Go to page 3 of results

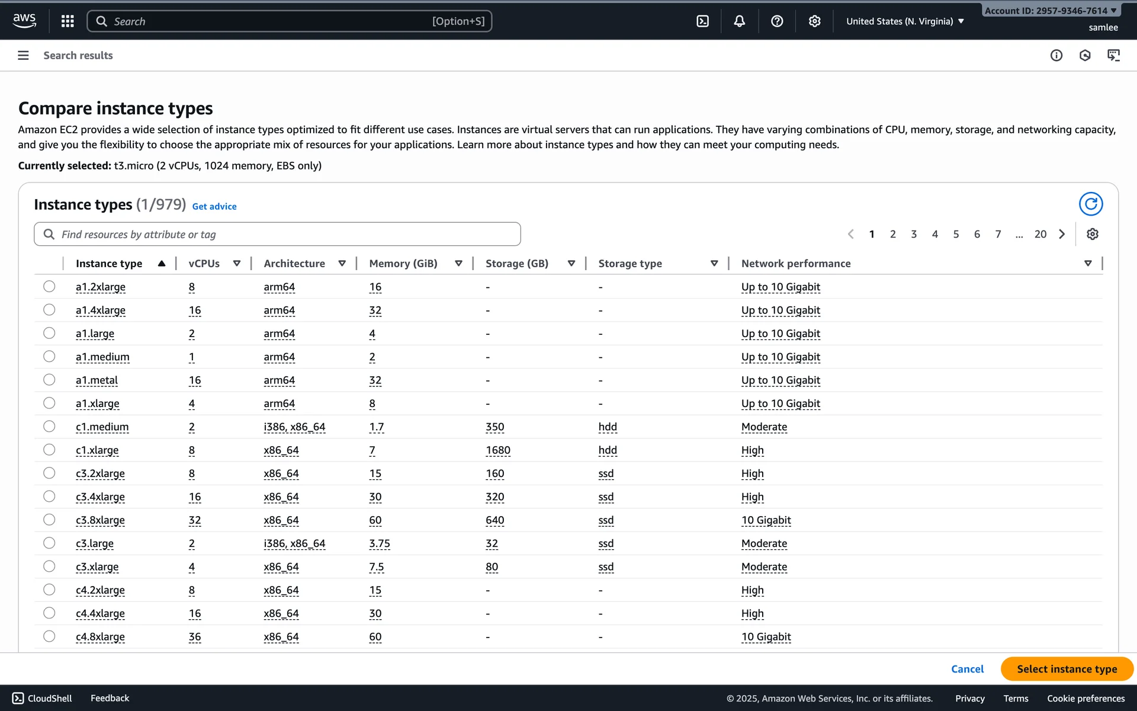914,234
